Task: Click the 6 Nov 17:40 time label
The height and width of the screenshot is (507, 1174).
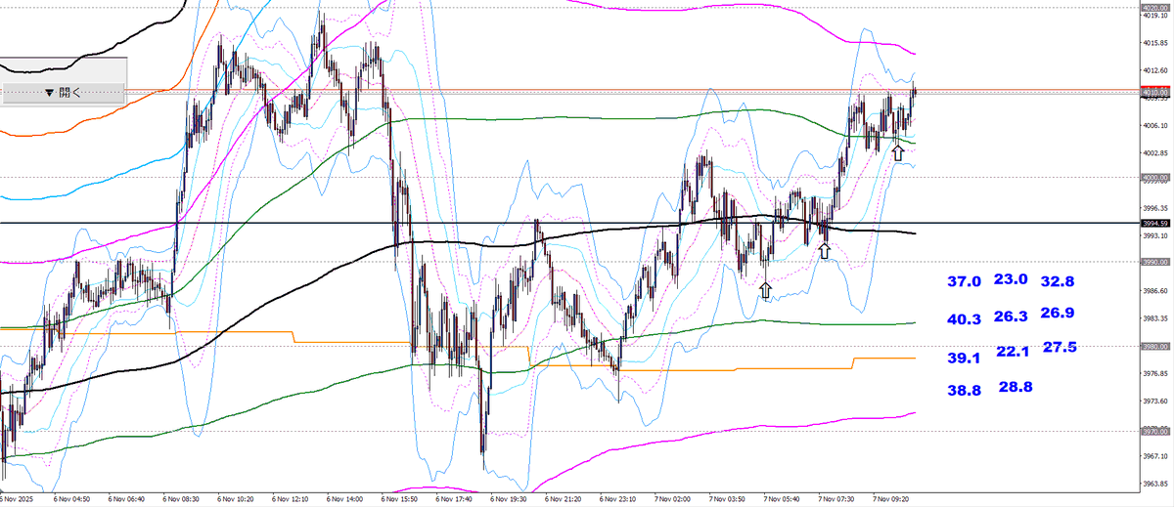Action: click(x=455, y=498)
